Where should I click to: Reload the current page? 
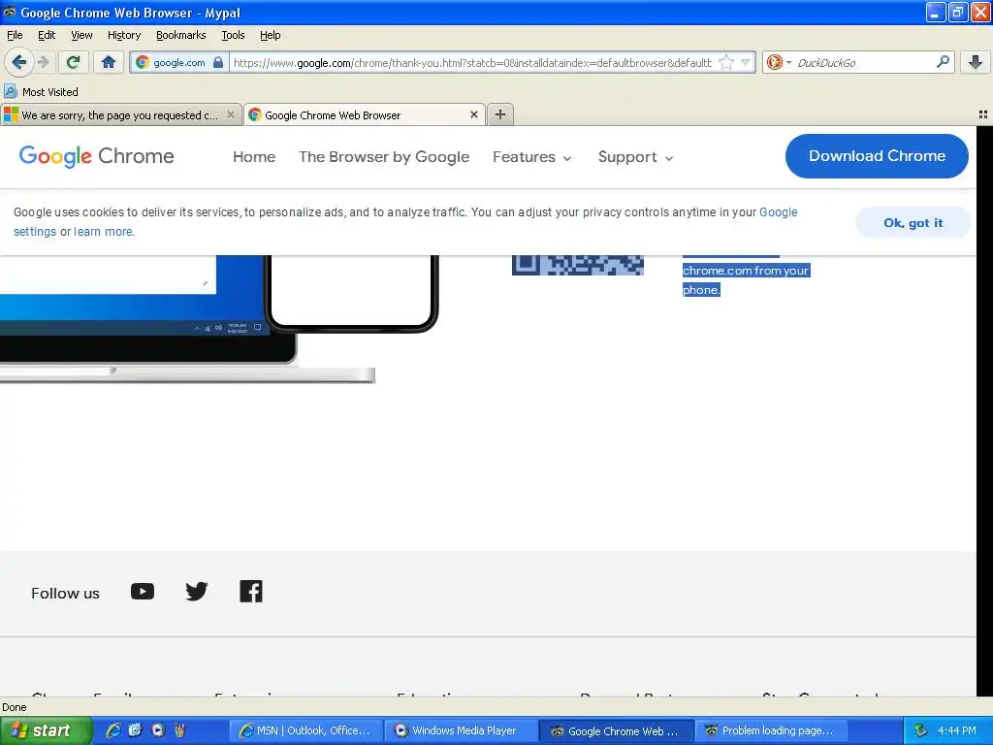click(x=74, y=62)
